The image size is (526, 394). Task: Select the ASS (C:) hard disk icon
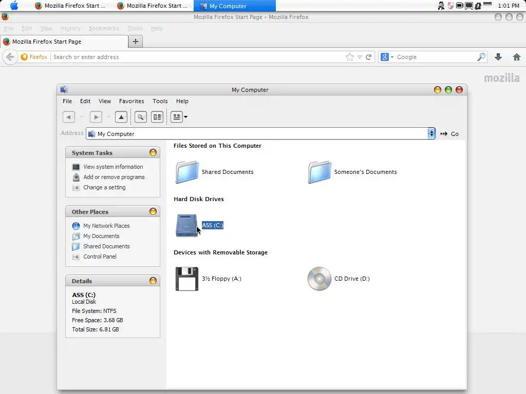[x=187, y=226]
